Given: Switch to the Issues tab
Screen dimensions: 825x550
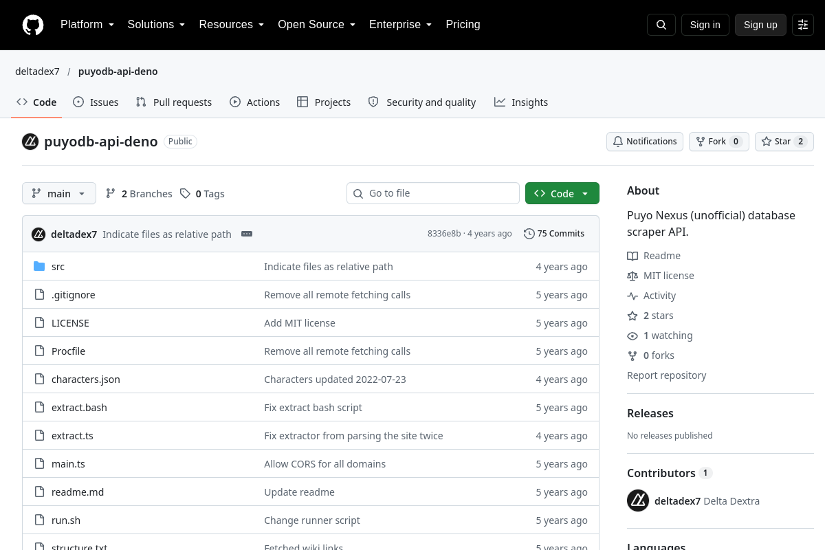Looking at the screenshot, I should (x=96, y=102).
